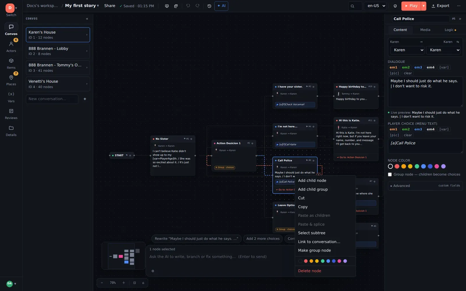
Task: Click the Play button
Action: point(411,6)
